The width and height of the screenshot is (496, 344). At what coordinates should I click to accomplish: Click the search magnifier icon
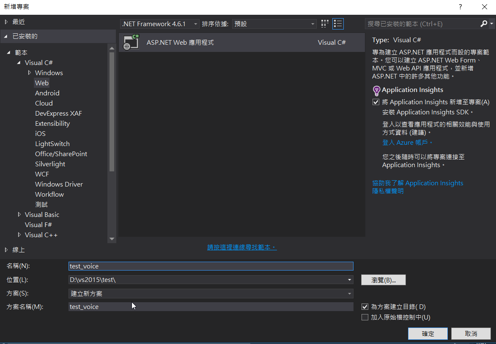(x=484, y=24)
